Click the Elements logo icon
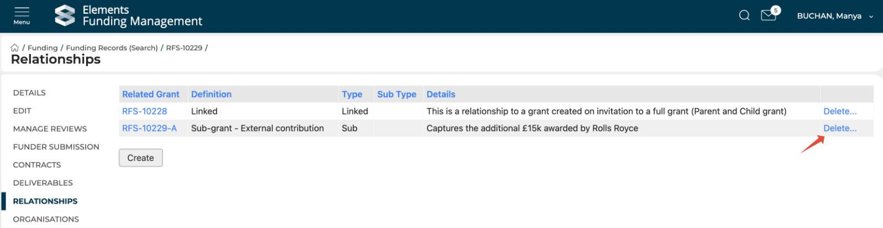 coord(65,15)
